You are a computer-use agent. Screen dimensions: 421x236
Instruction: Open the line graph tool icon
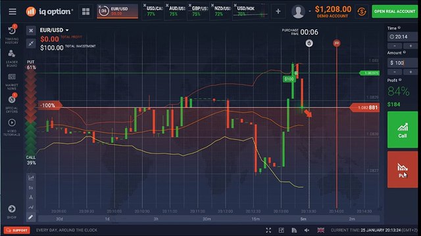pyautogui.click(x=31, y=207)
